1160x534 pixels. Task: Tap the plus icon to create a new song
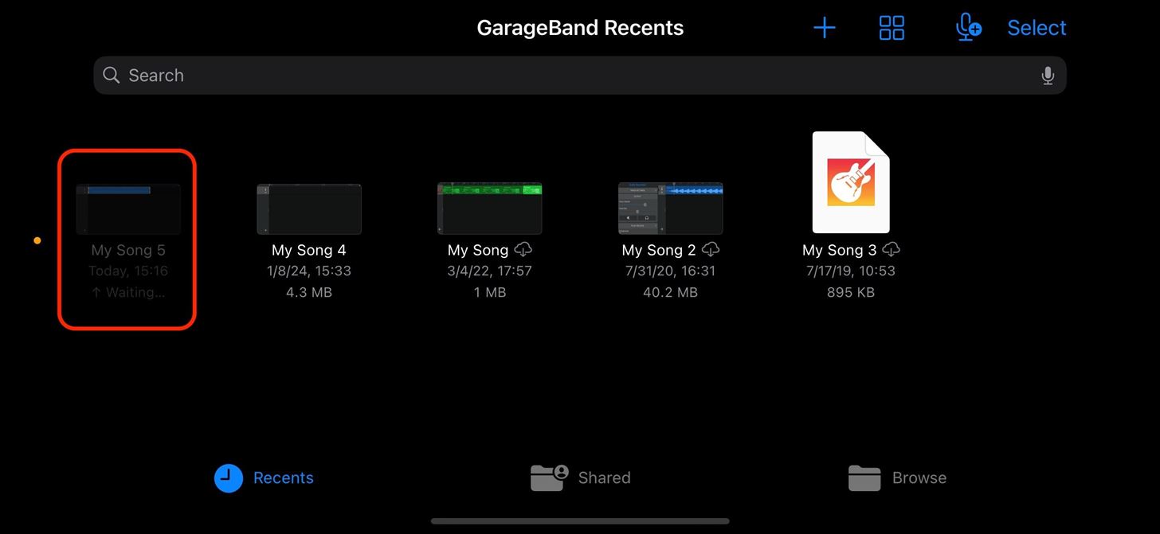click(x=825, y=28)
